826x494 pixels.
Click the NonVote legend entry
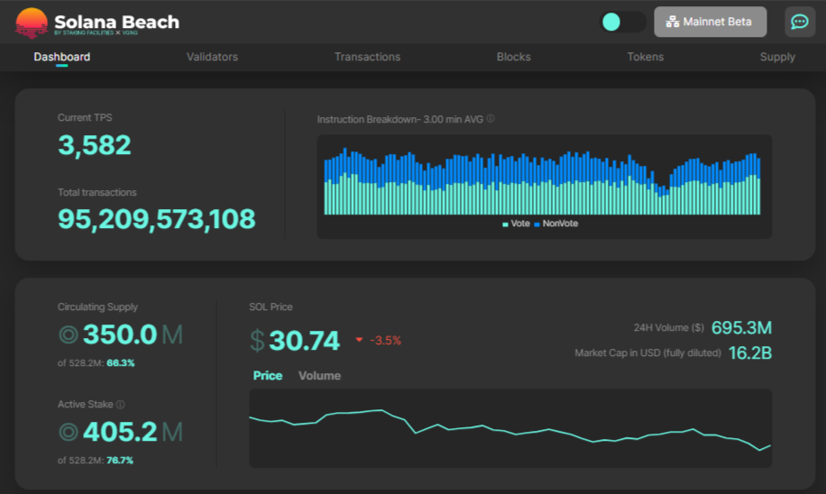[x=556, y=224]
